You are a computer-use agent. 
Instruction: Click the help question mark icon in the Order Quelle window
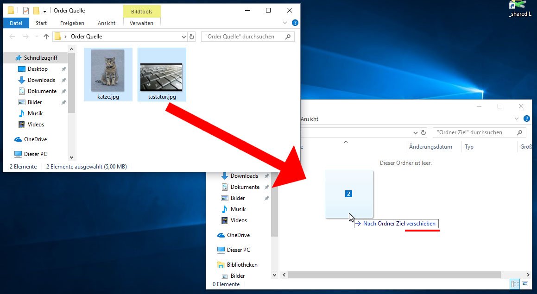(x=295, y=23)
